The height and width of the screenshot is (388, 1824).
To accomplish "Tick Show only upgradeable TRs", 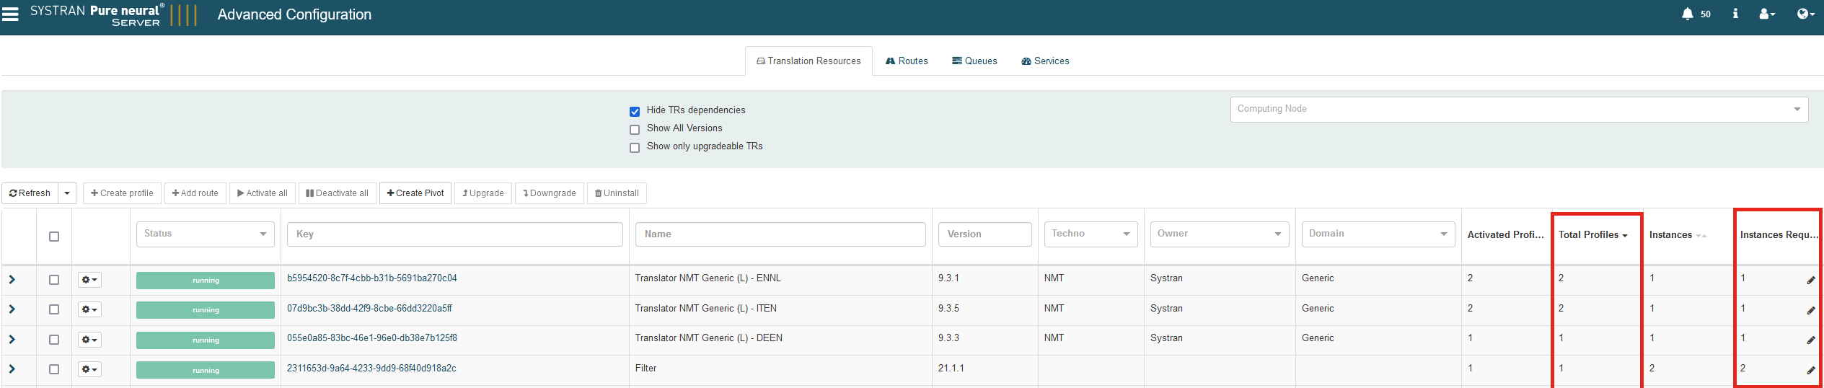I will [x=635, y=147].
